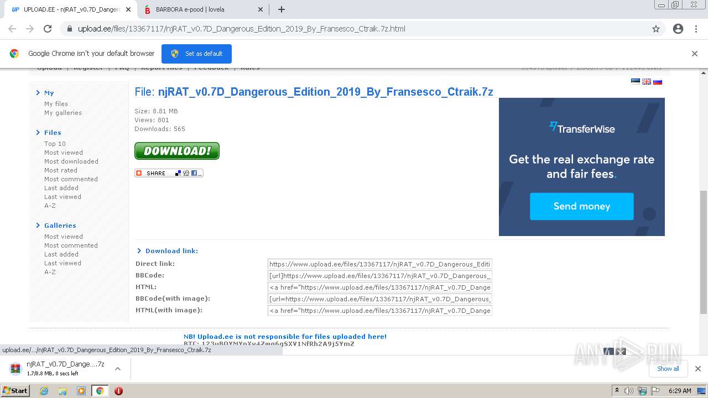Click the Galleries sidebar heading
The height and width of the screenshot is (398, 708).
(x=60, y=226)
